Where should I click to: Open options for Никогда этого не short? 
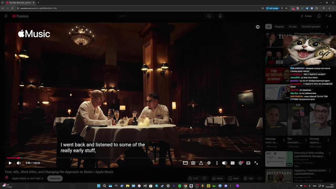click(284, 140)
